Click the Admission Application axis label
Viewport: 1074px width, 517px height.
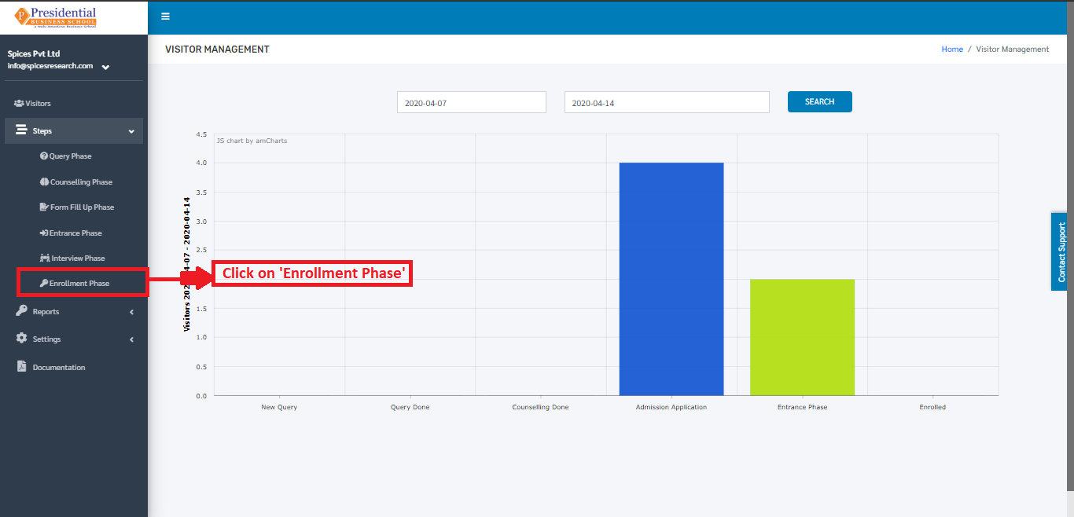671,407
